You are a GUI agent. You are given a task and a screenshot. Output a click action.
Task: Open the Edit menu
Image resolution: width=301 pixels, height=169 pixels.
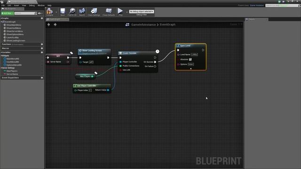pos(9,5)
